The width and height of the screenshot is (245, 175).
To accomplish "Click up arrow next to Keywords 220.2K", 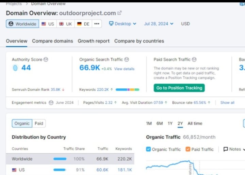I will [112, 90].
